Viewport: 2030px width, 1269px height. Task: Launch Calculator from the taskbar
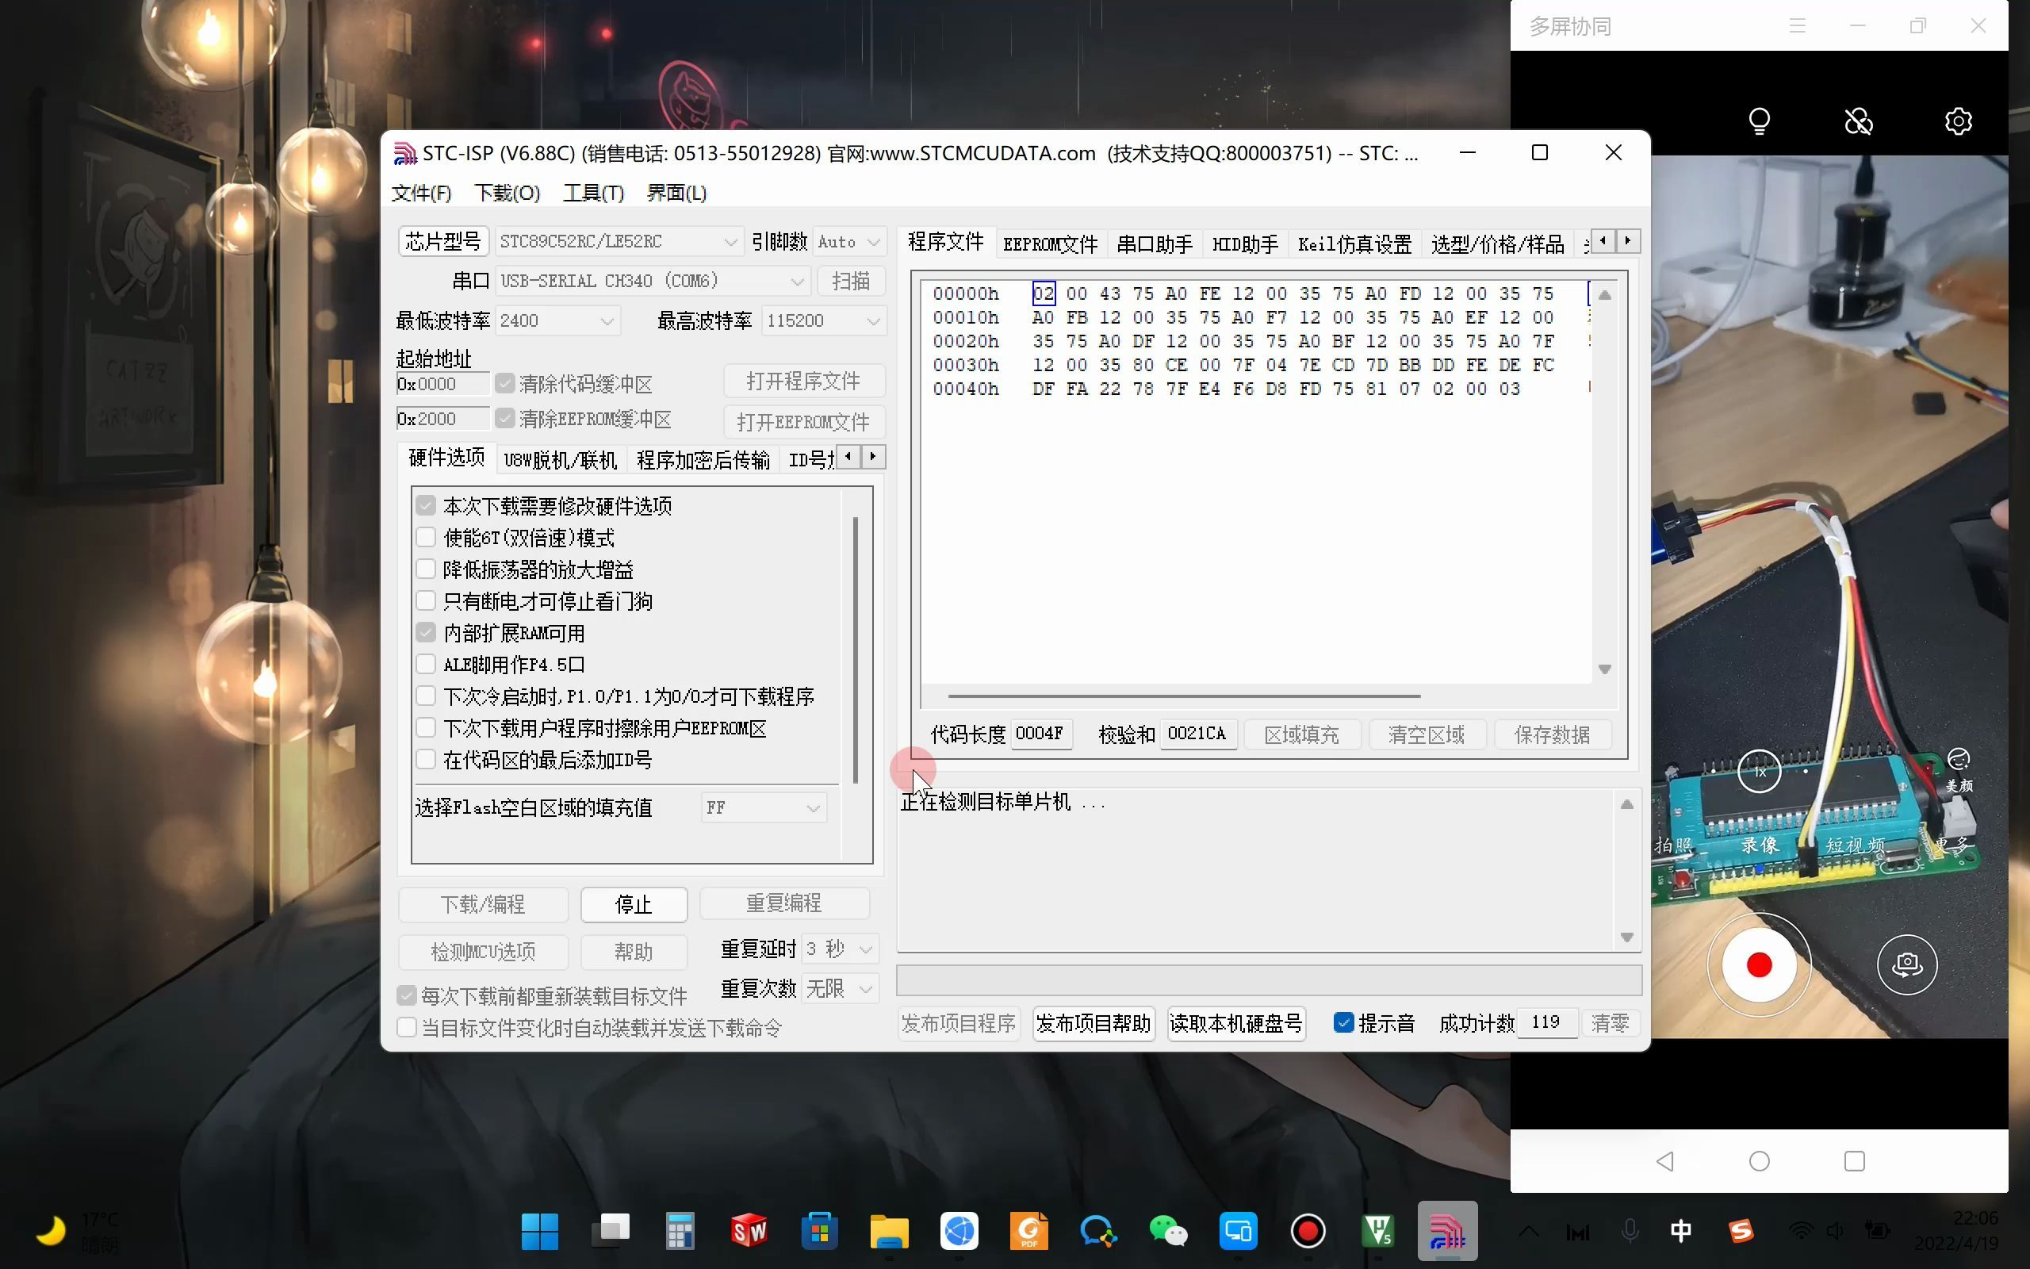tap(680, 1231)
